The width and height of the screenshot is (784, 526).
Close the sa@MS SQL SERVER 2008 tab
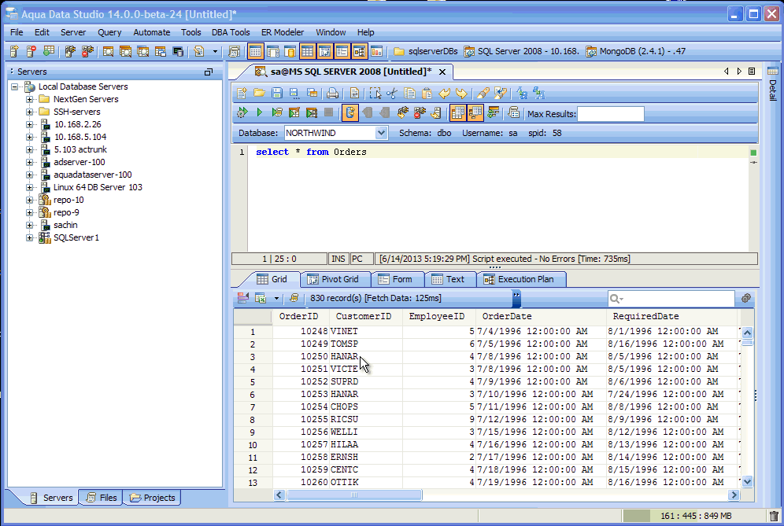tap(442, 72)
